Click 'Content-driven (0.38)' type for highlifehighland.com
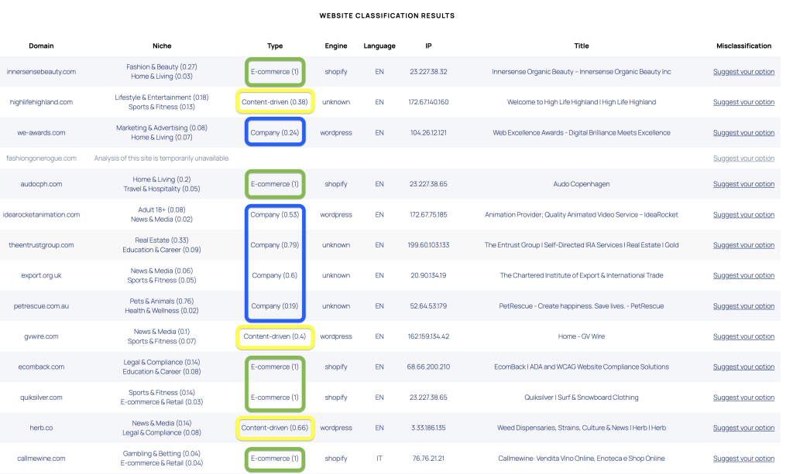This screenshot has width=793, height=474. pos(275,102)
